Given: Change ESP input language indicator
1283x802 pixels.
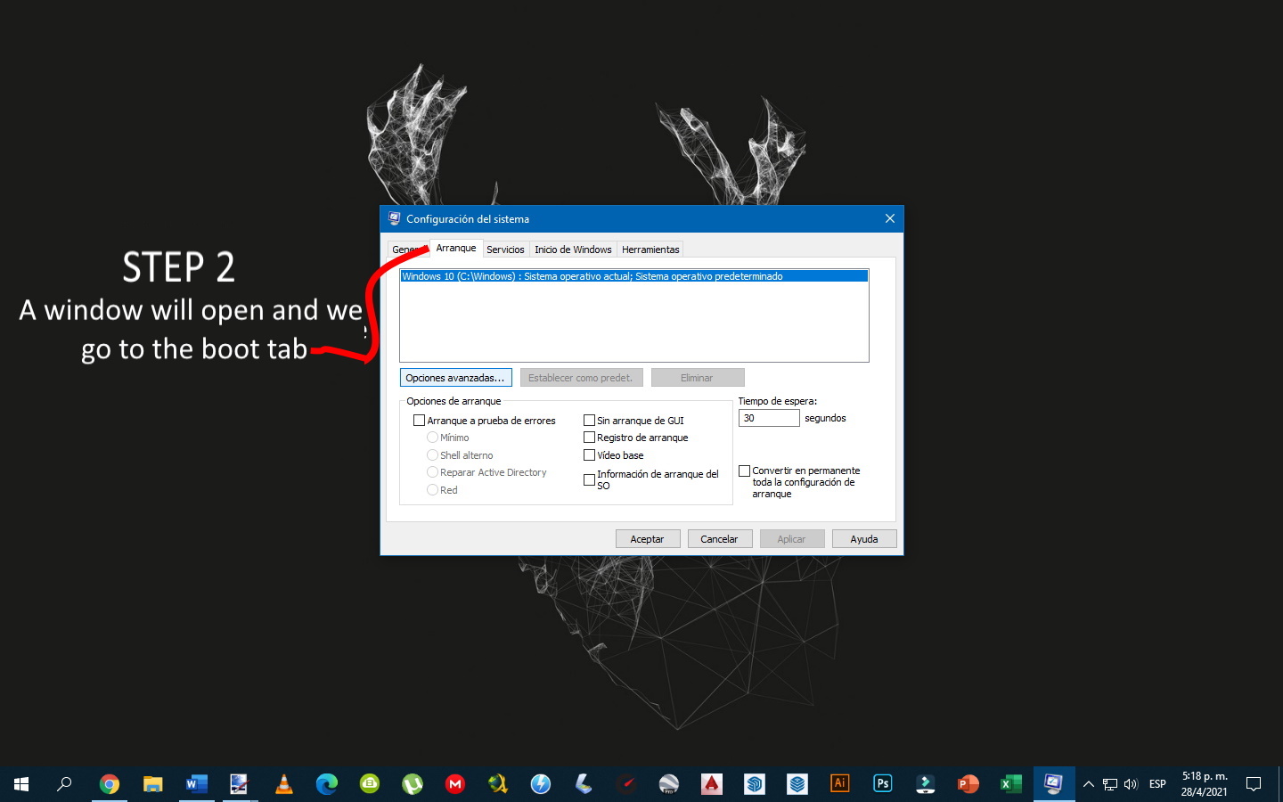Looking at the screenshot, I should point(1157,784).
